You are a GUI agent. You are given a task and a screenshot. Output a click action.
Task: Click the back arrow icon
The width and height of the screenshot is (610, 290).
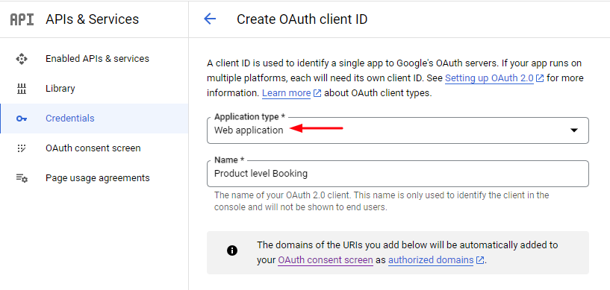pyautogui.click(x=210, y=19)
